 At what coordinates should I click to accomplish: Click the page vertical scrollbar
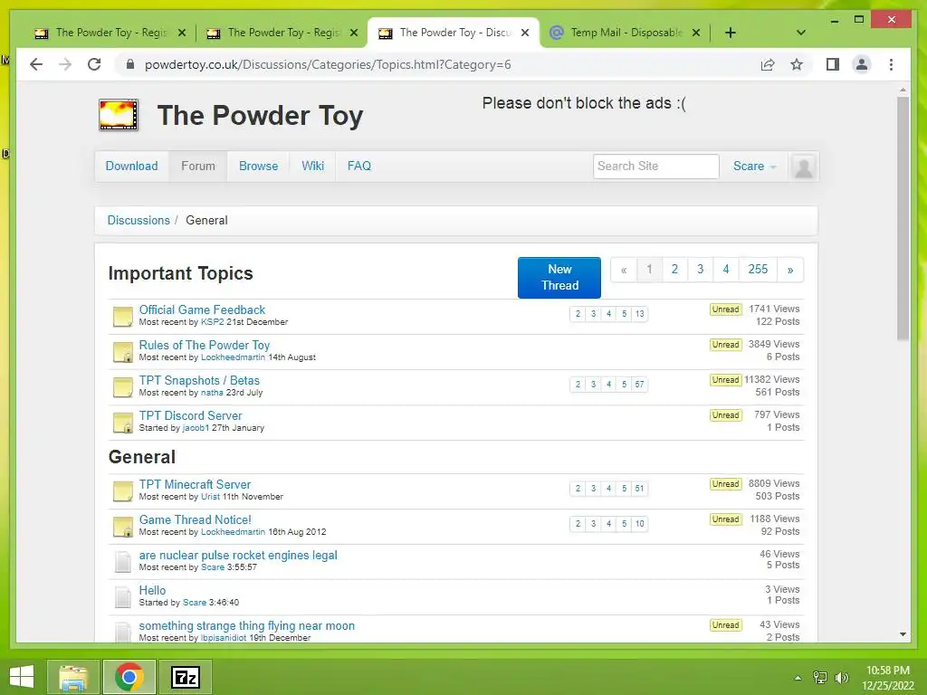tap(903, 219)
